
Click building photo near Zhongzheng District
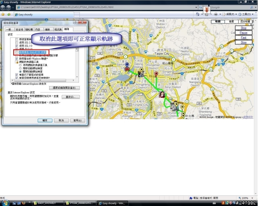click(x=141, y=74)
